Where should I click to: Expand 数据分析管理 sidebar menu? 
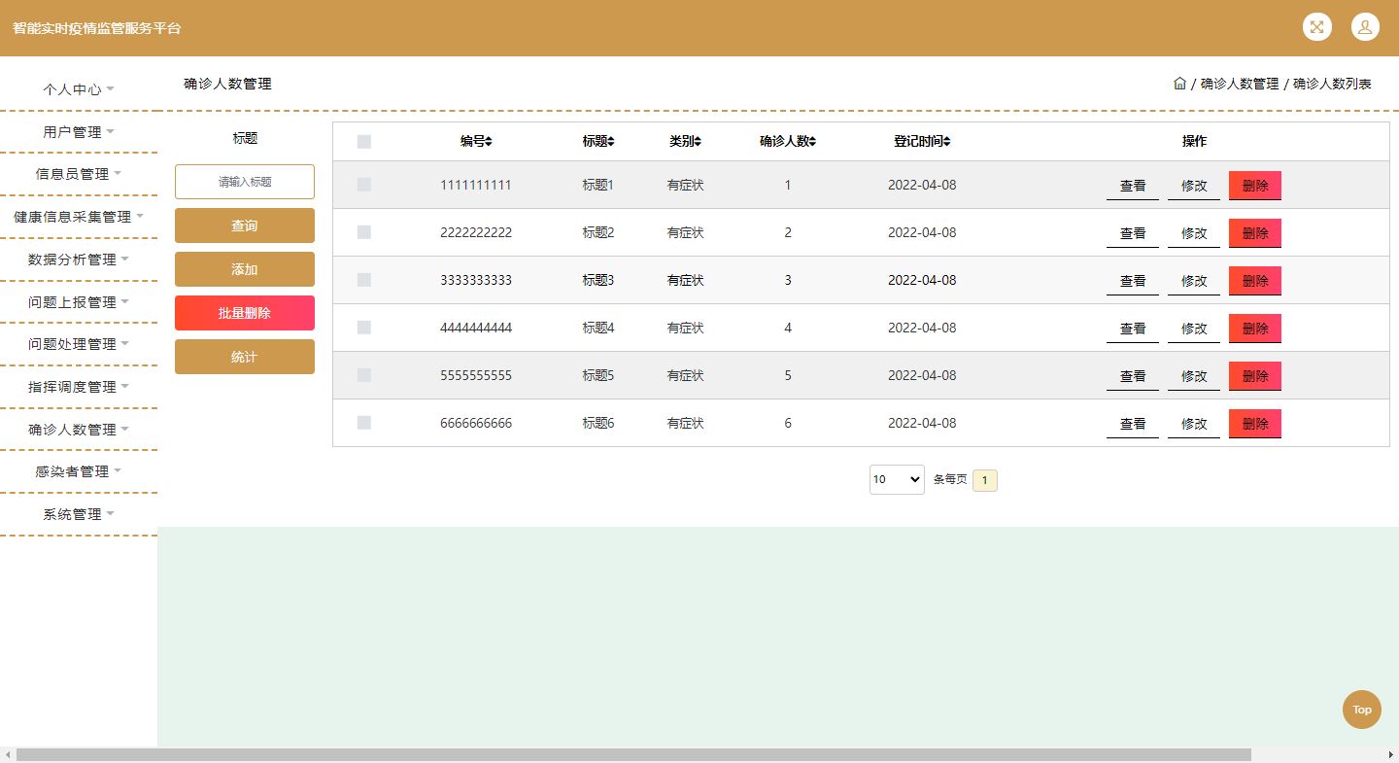tap(79, 260)
